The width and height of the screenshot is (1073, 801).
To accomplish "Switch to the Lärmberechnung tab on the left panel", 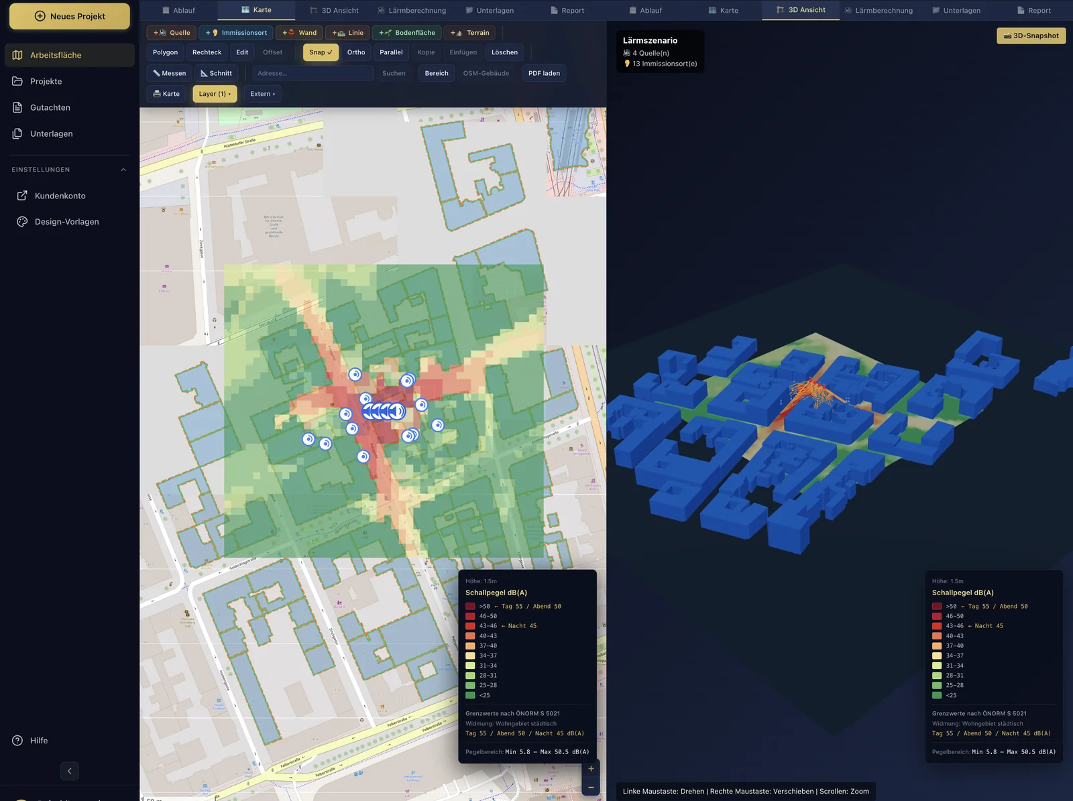I will (412, 10).
